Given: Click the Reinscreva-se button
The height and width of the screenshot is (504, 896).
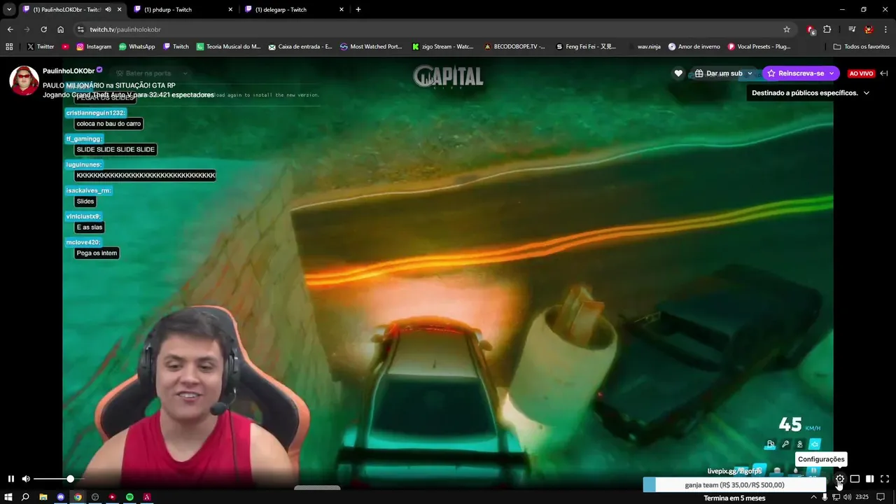Looking at the screenshot, I should pyautogui.click(x=795, y=73).
